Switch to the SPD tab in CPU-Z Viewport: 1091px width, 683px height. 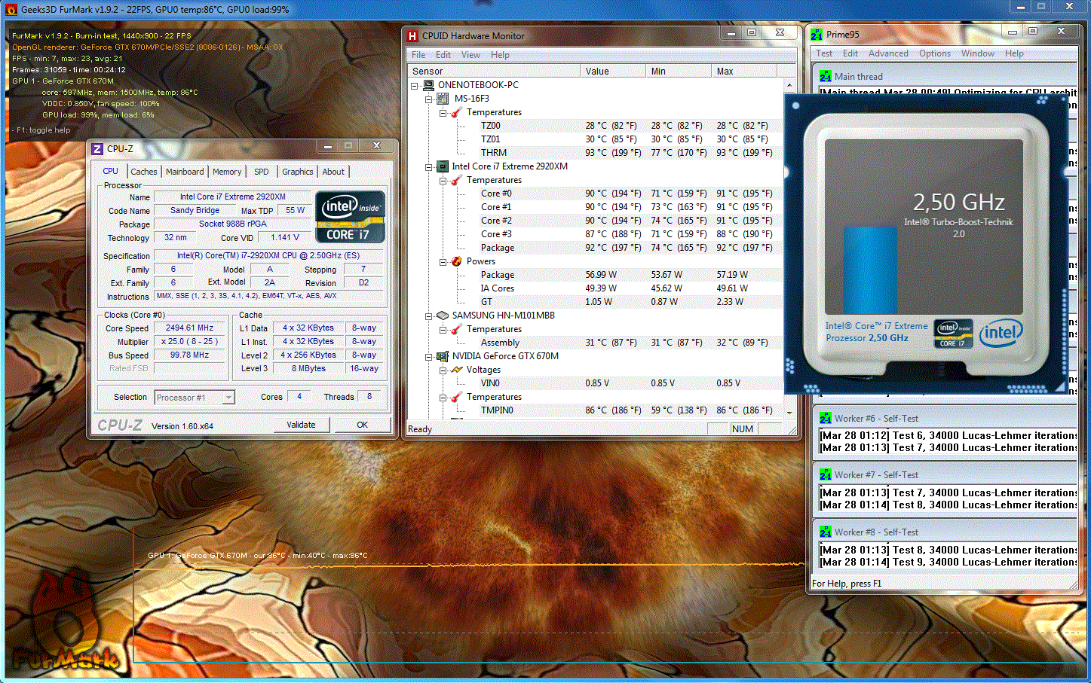point(262,172)
